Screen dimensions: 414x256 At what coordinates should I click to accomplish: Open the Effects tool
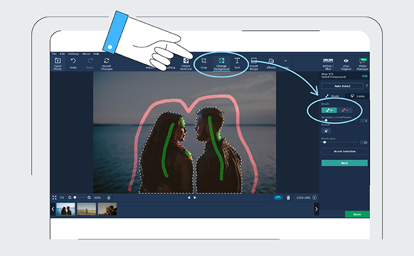(x=271, y=63)
